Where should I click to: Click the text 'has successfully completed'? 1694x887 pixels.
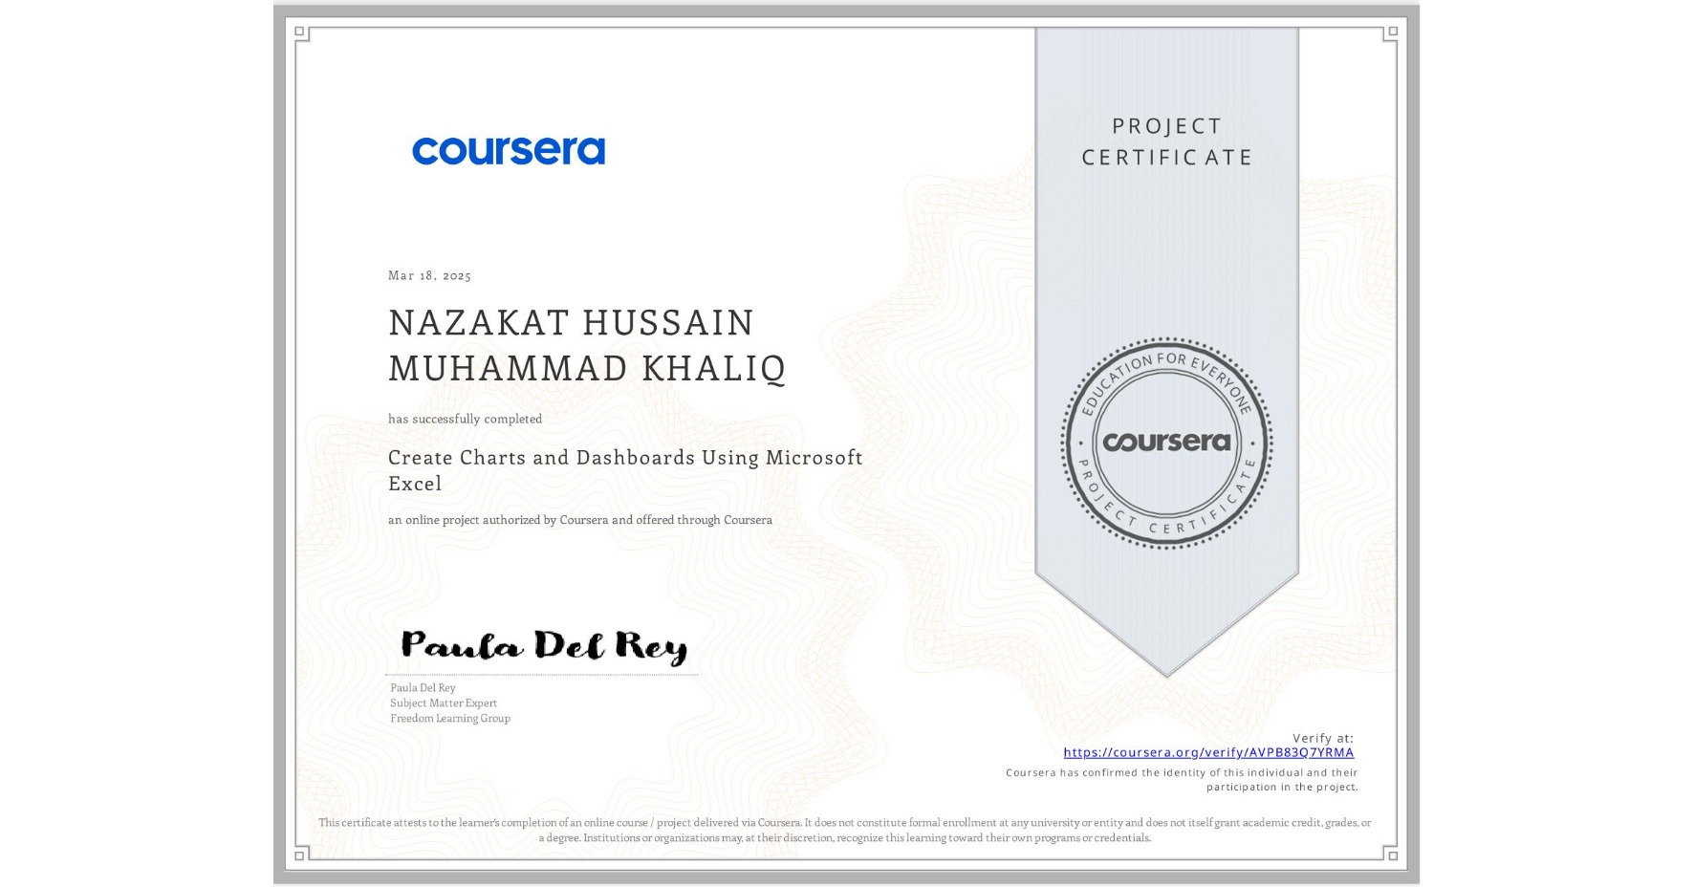pyautogui.click(x=465, y=419)
